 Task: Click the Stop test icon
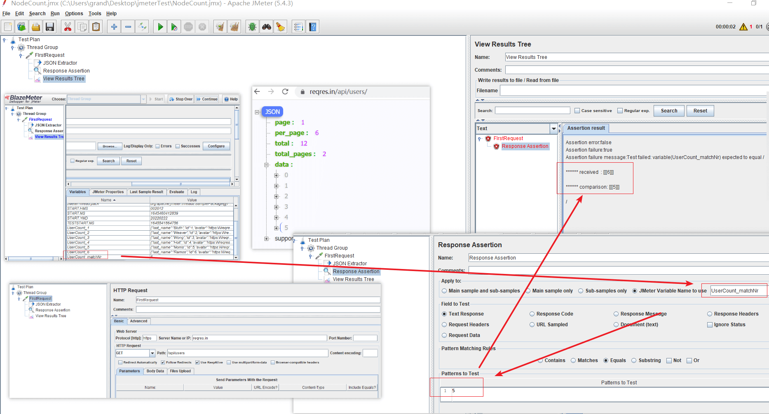[x=188, y=27]
